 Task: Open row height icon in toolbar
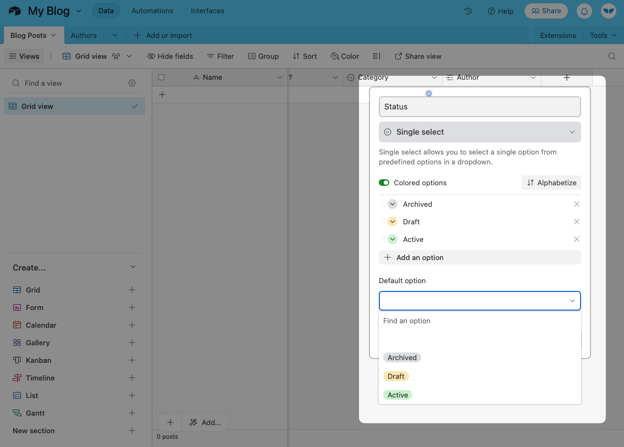[377, 56]
